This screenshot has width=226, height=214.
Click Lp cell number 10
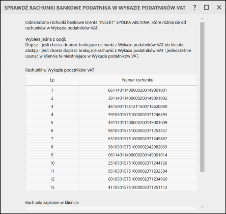click(52, 163)
